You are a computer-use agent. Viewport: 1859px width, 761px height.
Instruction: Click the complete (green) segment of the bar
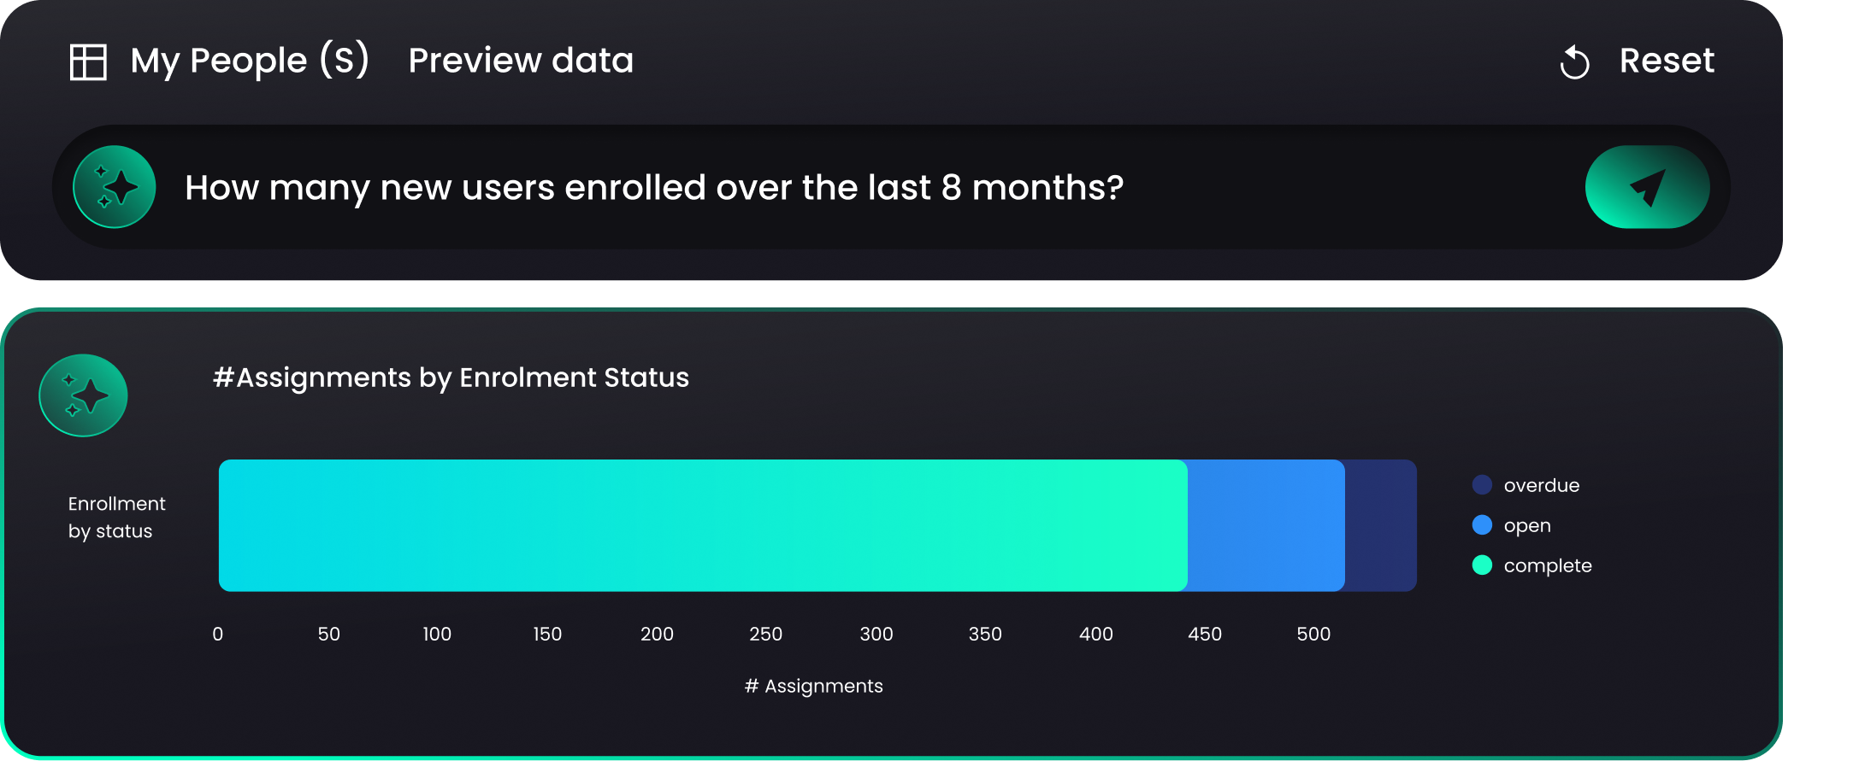pyautogui.click(x=701, y=524)
